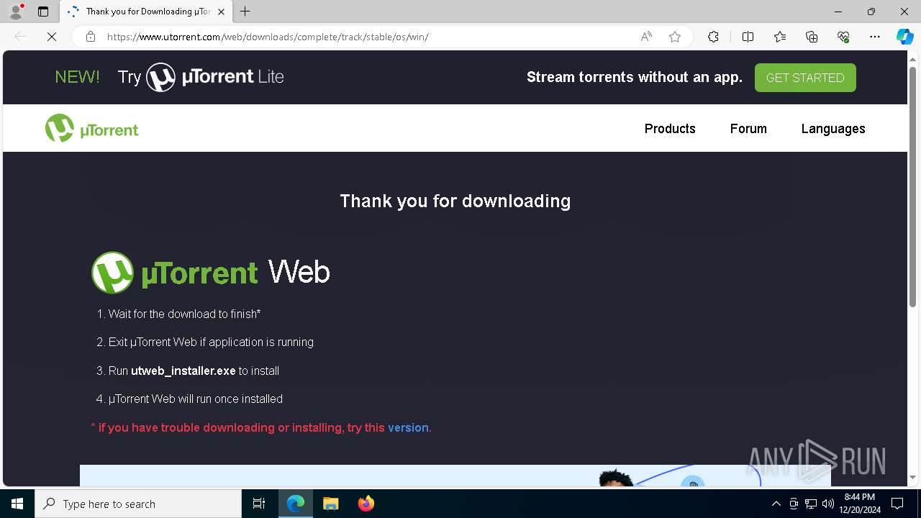
Task: Open the tab actions menu icon
Action: click(x=43, y=12)
